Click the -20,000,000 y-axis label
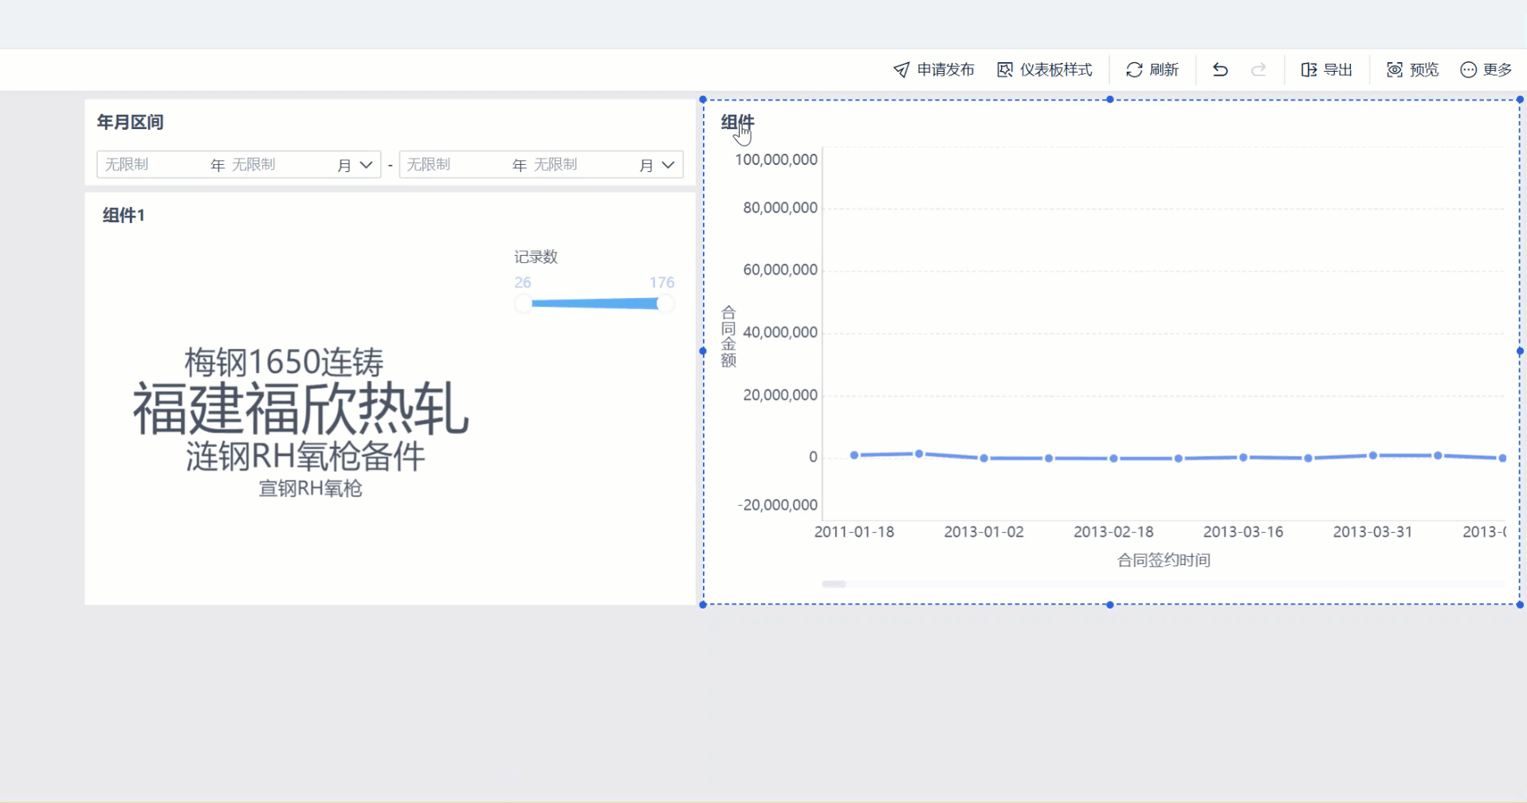 tap(778, 505)
